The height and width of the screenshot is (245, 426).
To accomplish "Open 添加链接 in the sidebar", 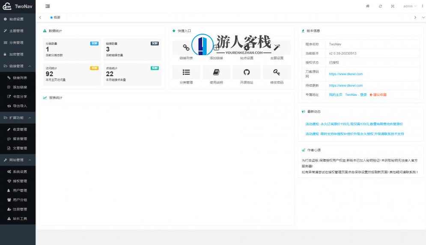I will tap(18, 87).
